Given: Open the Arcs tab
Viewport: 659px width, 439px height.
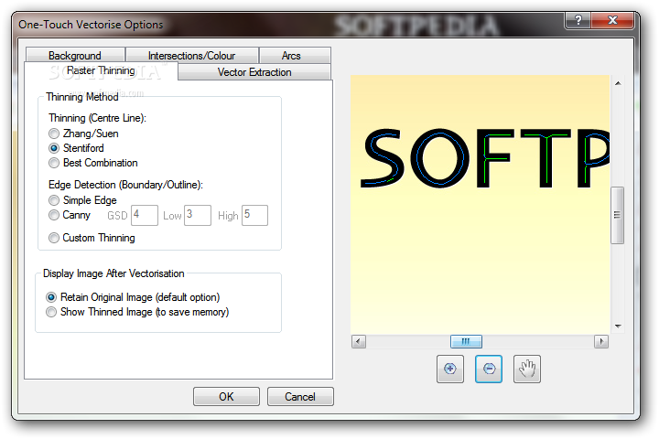Looking at the screenshot, I should (295, 55).
